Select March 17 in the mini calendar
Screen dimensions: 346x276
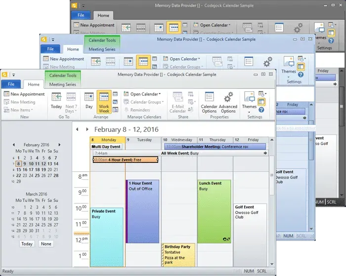37,219
